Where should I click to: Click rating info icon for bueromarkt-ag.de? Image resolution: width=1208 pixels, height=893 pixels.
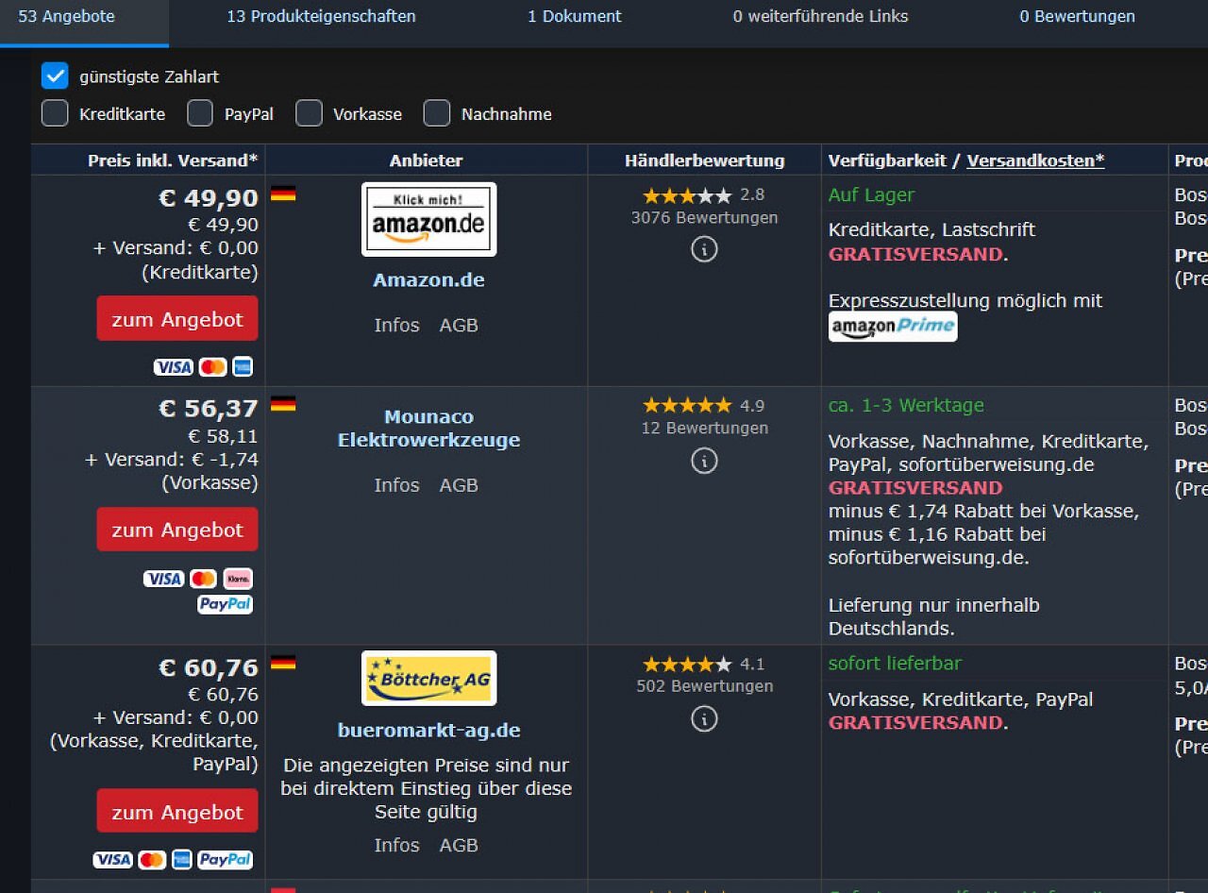point(704,719)
